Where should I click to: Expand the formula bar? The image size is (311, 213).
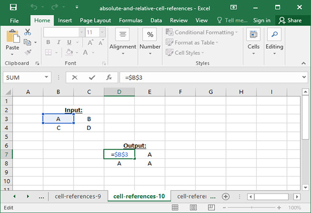click(x=304, y=77)
